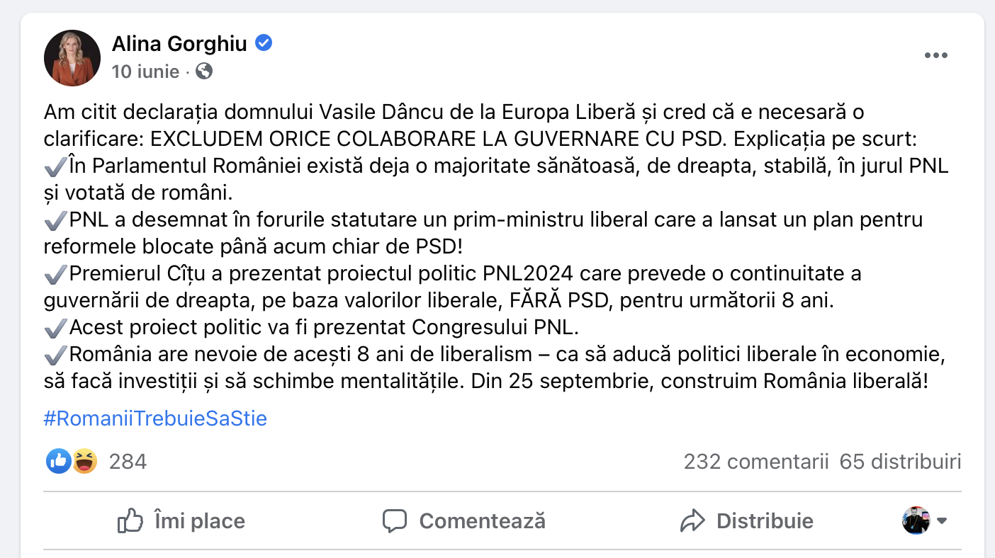Click the Haha laughing reaction icon
The height and width of the screenshot is (558, 995).
tap(84, 462)
